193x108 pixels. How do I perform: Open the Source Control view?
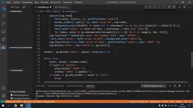tap(3, 23)
